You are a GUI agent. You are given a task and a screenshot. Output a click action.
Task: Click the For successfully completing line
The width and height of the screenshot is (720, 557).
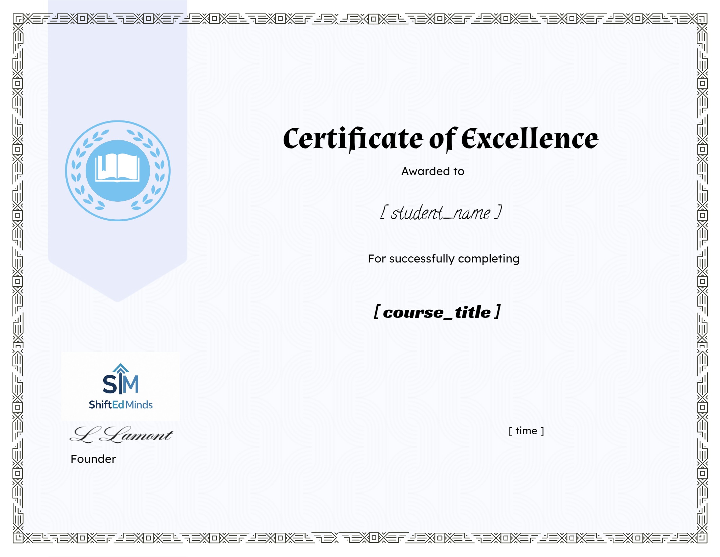point(443,259)
